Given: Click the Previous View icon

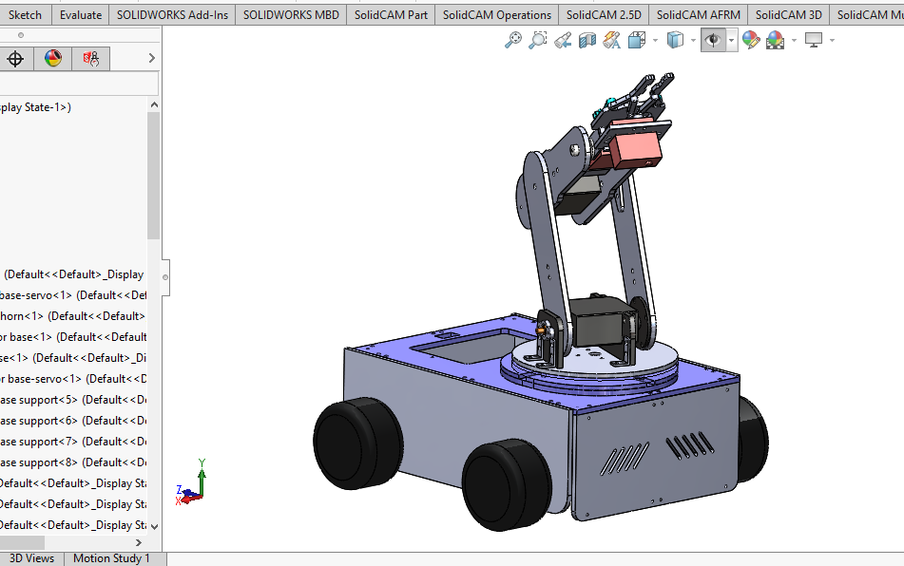Looking at the screenshot, I should (x=563, y=40).
